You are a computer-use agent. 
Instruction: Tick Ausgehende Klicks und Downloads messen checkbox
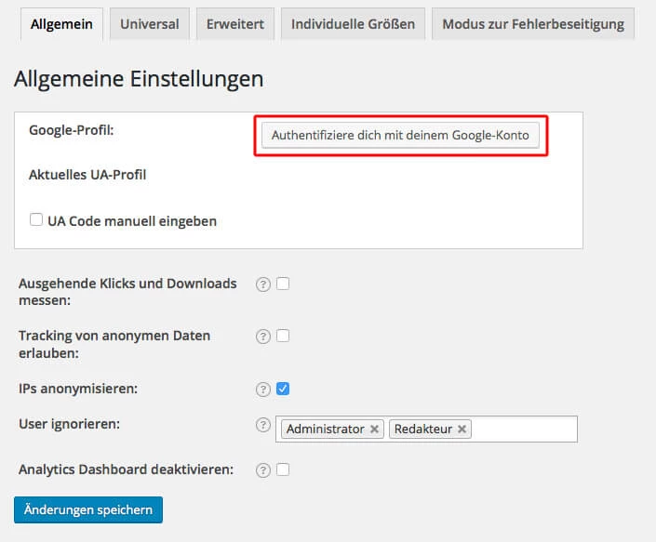(x=283, y=284)
